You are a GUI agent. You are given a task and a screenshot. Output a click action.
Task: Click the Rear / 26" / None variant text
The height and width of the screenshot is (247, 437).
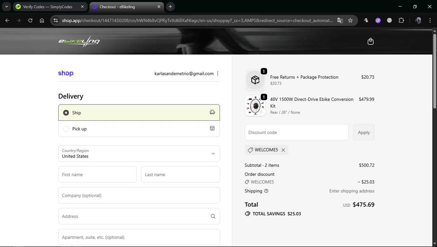pyautogui.click(x=285, y=112)
